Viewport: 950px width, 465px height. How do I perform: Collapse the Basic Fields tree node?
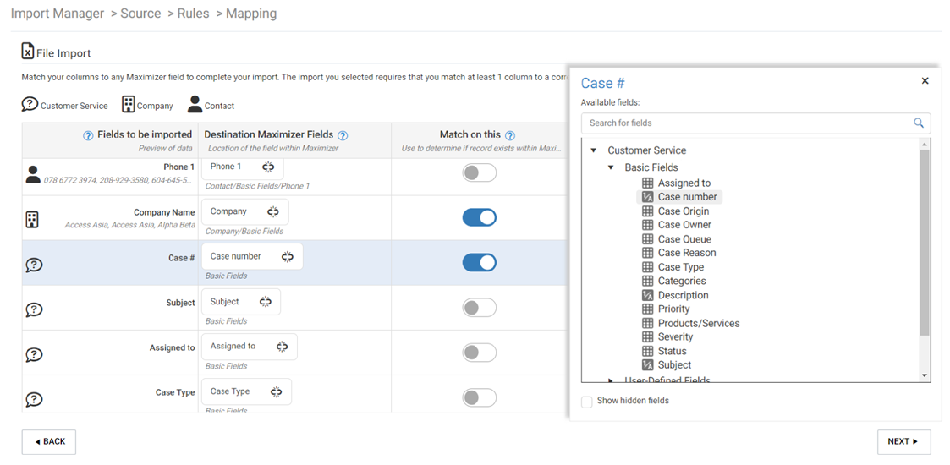pyautogui.click(x=611, y=167)
